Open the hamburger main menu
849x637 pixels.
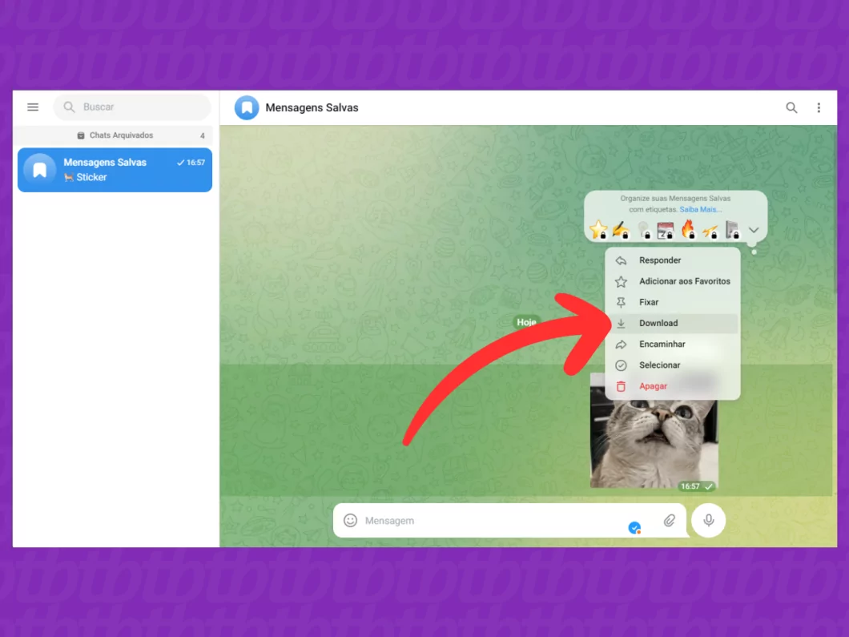(33, 107)
